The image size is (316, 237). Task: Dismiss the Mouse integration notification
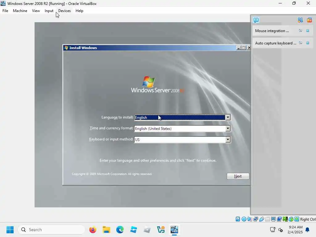point(308,31)
